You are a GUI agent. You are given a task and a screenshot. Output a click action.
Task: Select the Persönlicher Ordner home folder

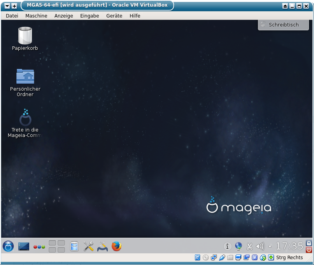25,83
